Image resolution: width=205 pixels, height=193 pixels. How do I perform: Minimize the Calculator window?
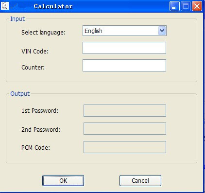coord(174,6)
